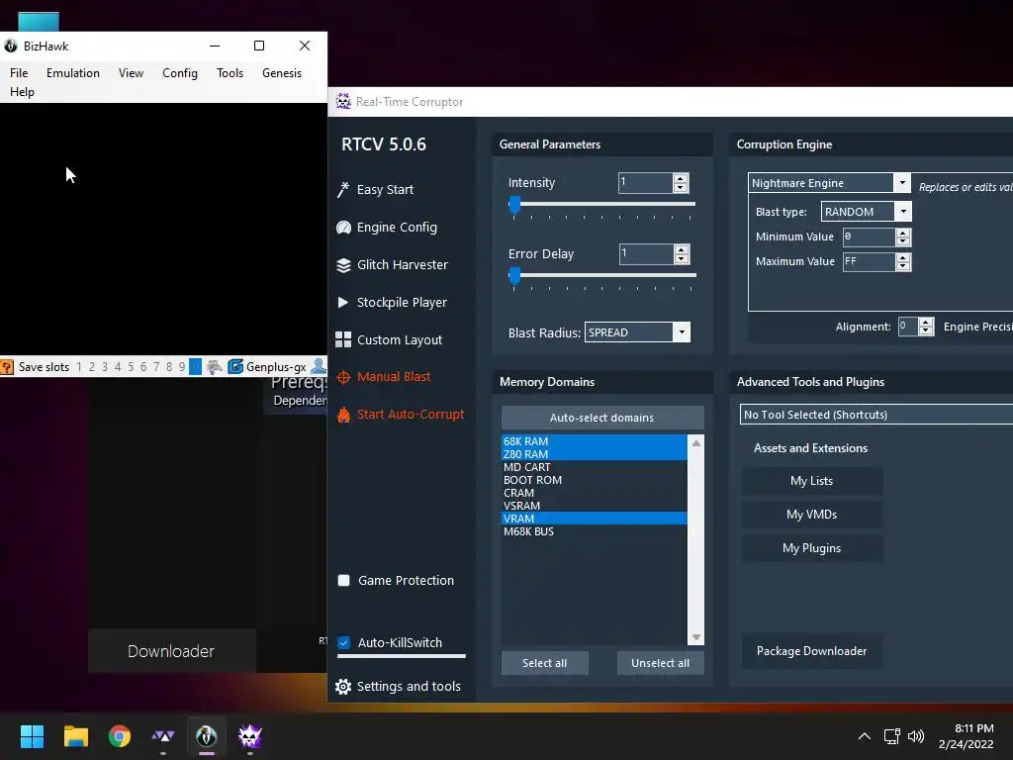Click BizHawk title bar app icon

[10, 46]
